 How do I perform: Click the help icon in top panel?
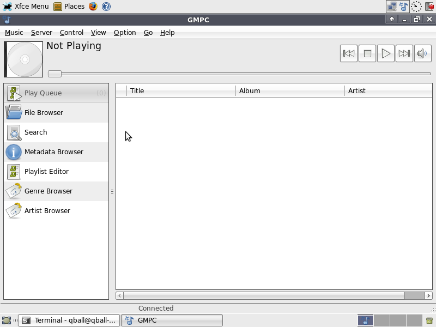[x=106, y=7]
